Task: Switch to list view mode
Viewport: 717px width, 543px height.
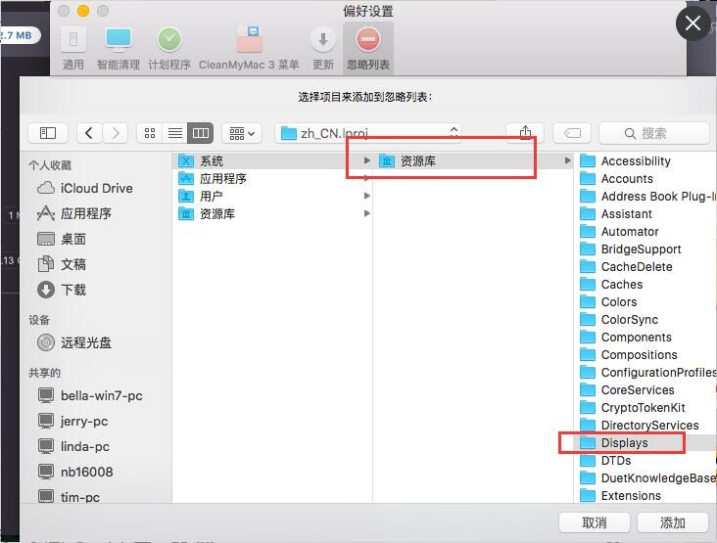Action: click(x=175, y=133)
